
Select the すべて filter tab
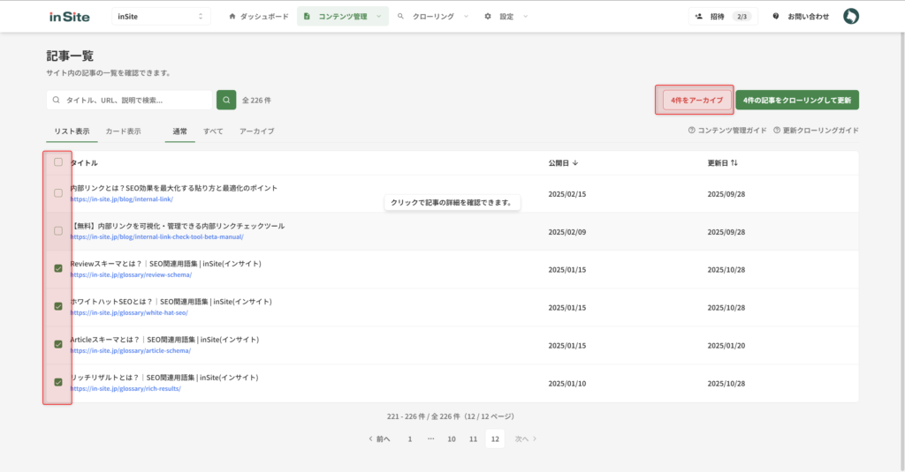pos(213,131)
